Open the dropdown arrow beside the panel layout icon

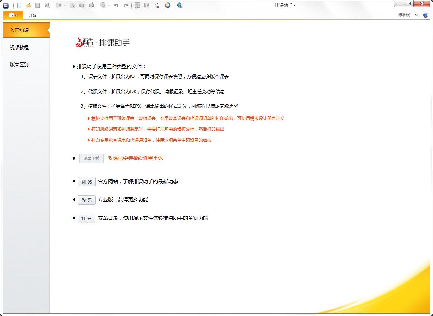(65, 6)
